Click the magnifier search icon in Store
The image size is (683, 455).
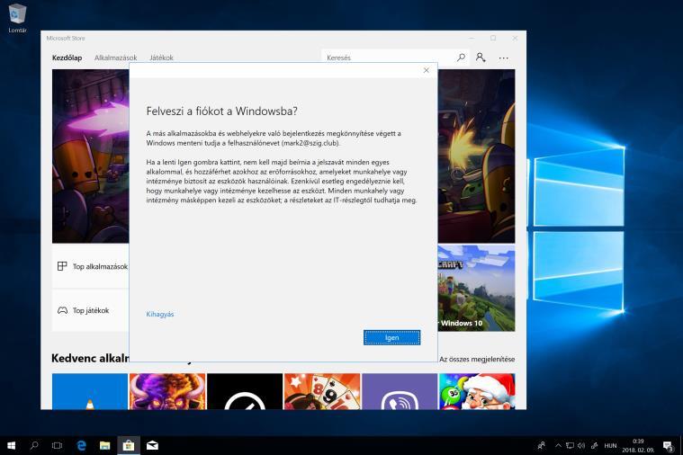pos(461,57)
